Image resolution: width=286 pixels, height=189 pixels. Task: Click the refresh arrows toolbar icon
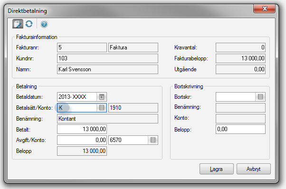[29, 24]
